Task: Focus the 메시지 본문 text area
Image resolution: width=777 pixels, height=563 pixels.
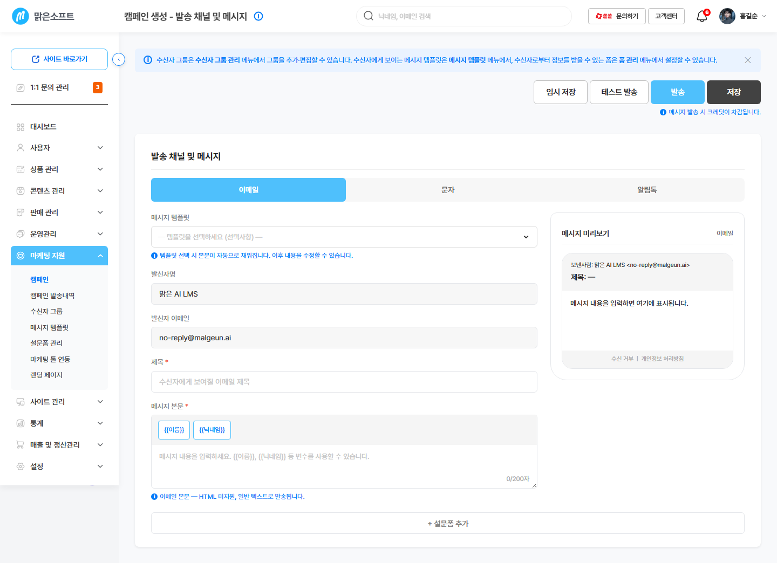Action: tap(344, 466)
